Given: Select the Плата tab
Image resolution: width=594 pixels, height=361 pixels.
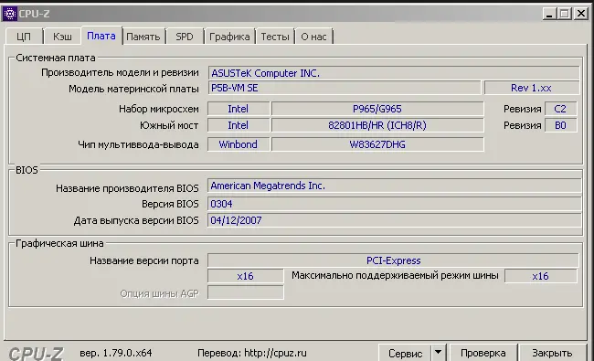Looking at the screenshot, I should pos(101,36).
